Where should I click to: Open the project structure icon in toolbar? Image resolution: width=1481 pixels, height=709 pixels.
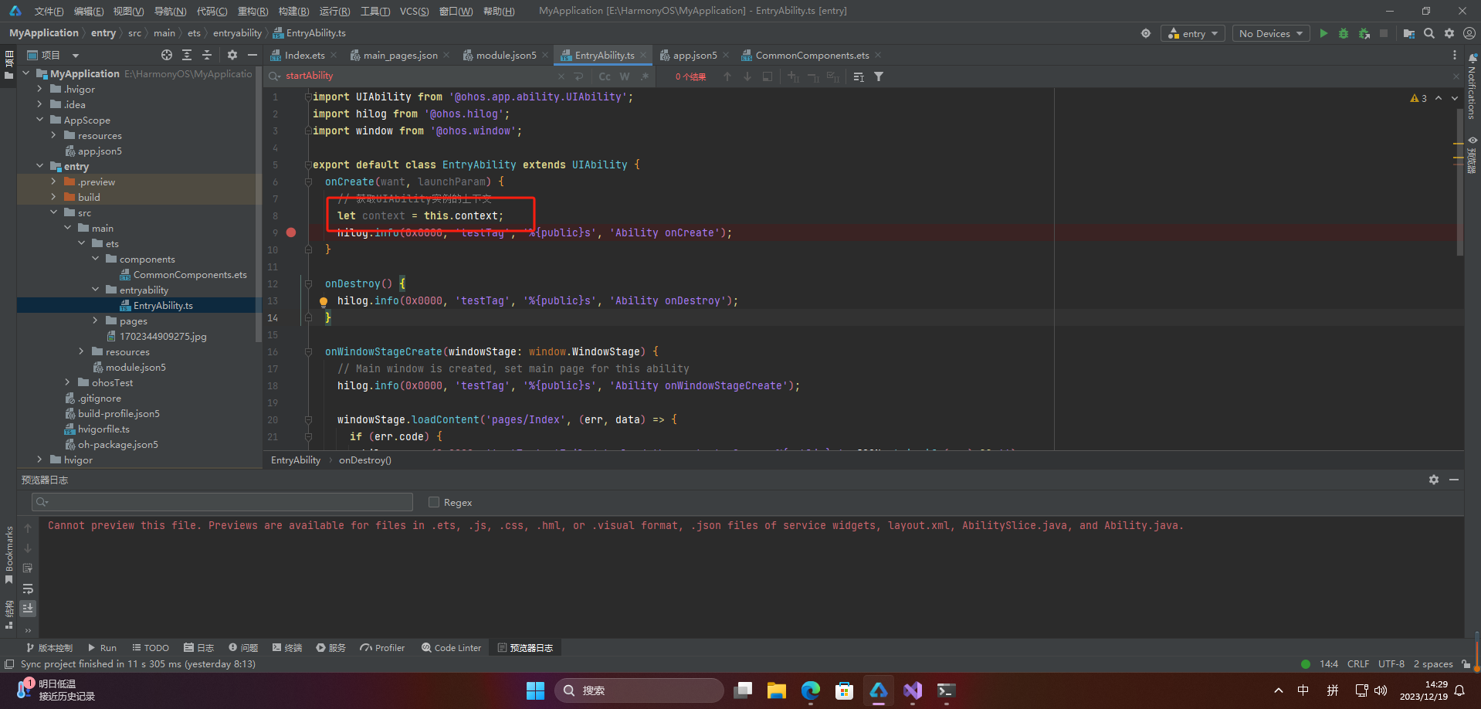pyautogui.click(x=1408, y=33)
